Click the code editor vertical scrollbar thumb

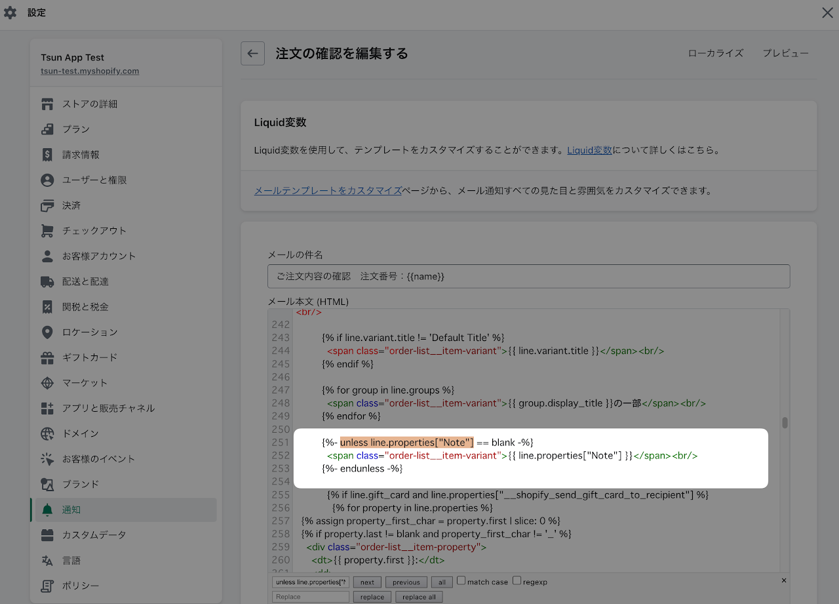pos(785,422)
